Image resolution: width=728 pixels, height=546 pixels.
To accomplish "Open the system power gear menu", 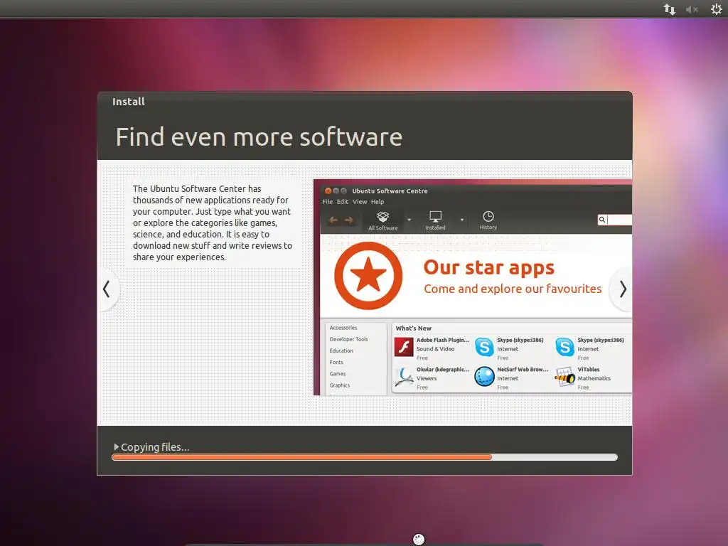I will (x=716, y=9).
